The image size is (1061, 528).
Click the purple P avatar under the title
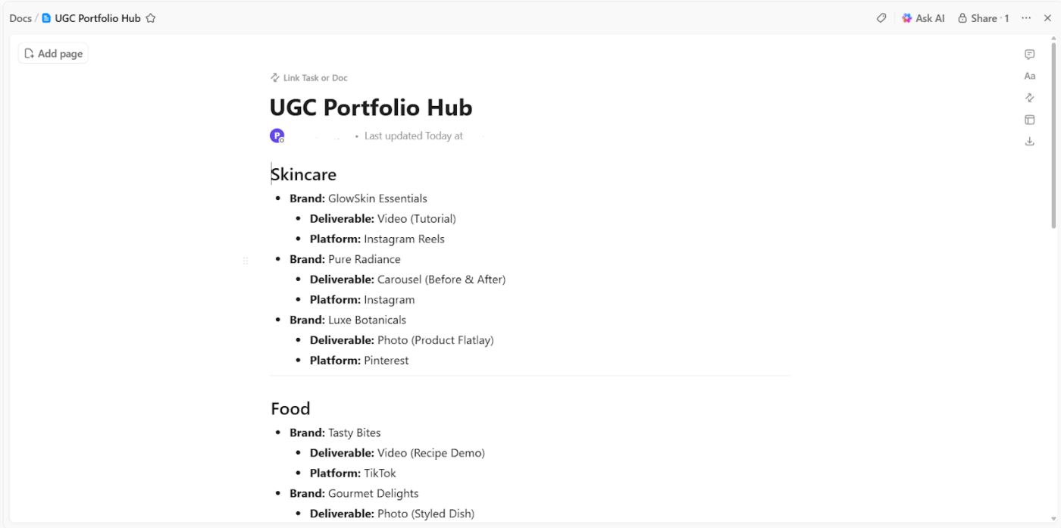pyautogui.click(x=277, y=135)
